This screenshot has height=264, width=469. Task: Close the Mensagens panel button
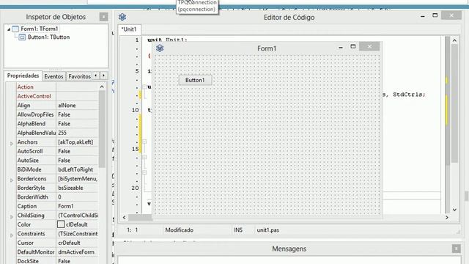click(x=456, y=249)
